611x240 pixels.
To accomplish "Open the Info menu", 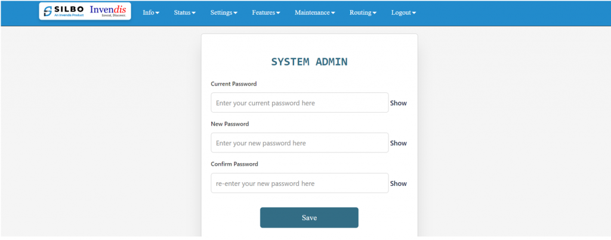I will [x=151, y=13].
